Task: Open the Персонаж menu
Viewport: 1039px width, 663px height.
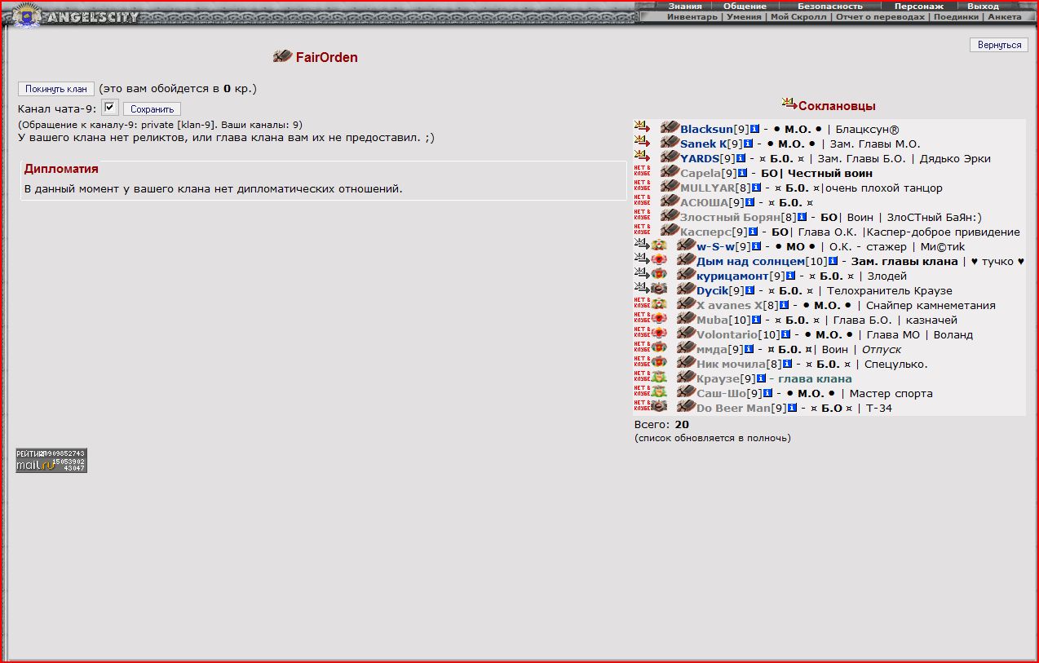Action: [x=918, y=6]
